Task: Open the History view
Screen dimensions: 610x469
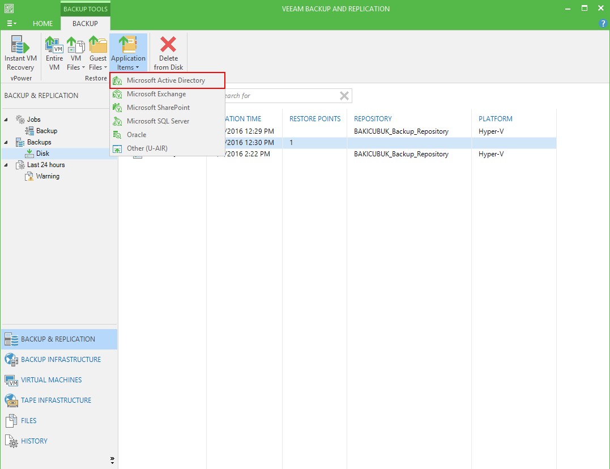Action: click(x=59, y=441)
